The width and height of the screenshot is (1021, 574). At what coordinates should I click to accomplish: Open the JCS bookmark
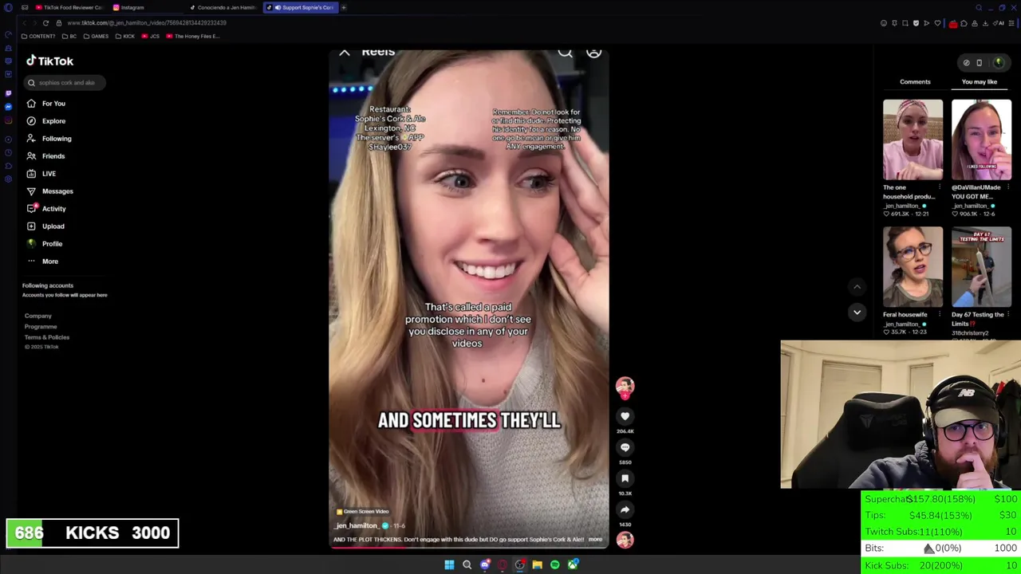(151, 36)
